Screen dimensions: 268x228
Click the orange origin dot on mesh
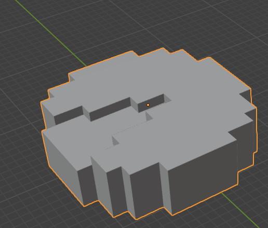[148, 105]
